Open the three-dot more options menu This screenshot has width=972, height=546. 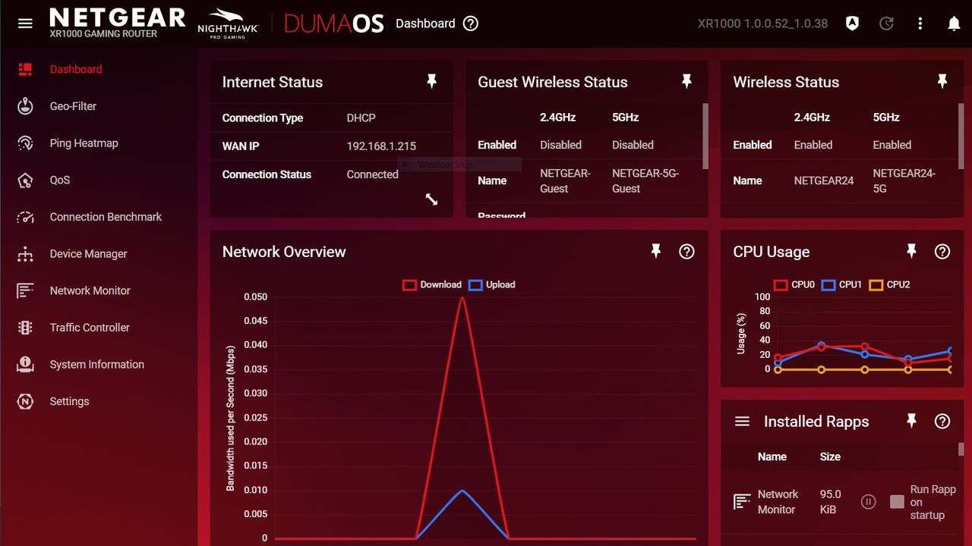pyautogui.click(x=920, y=24)
